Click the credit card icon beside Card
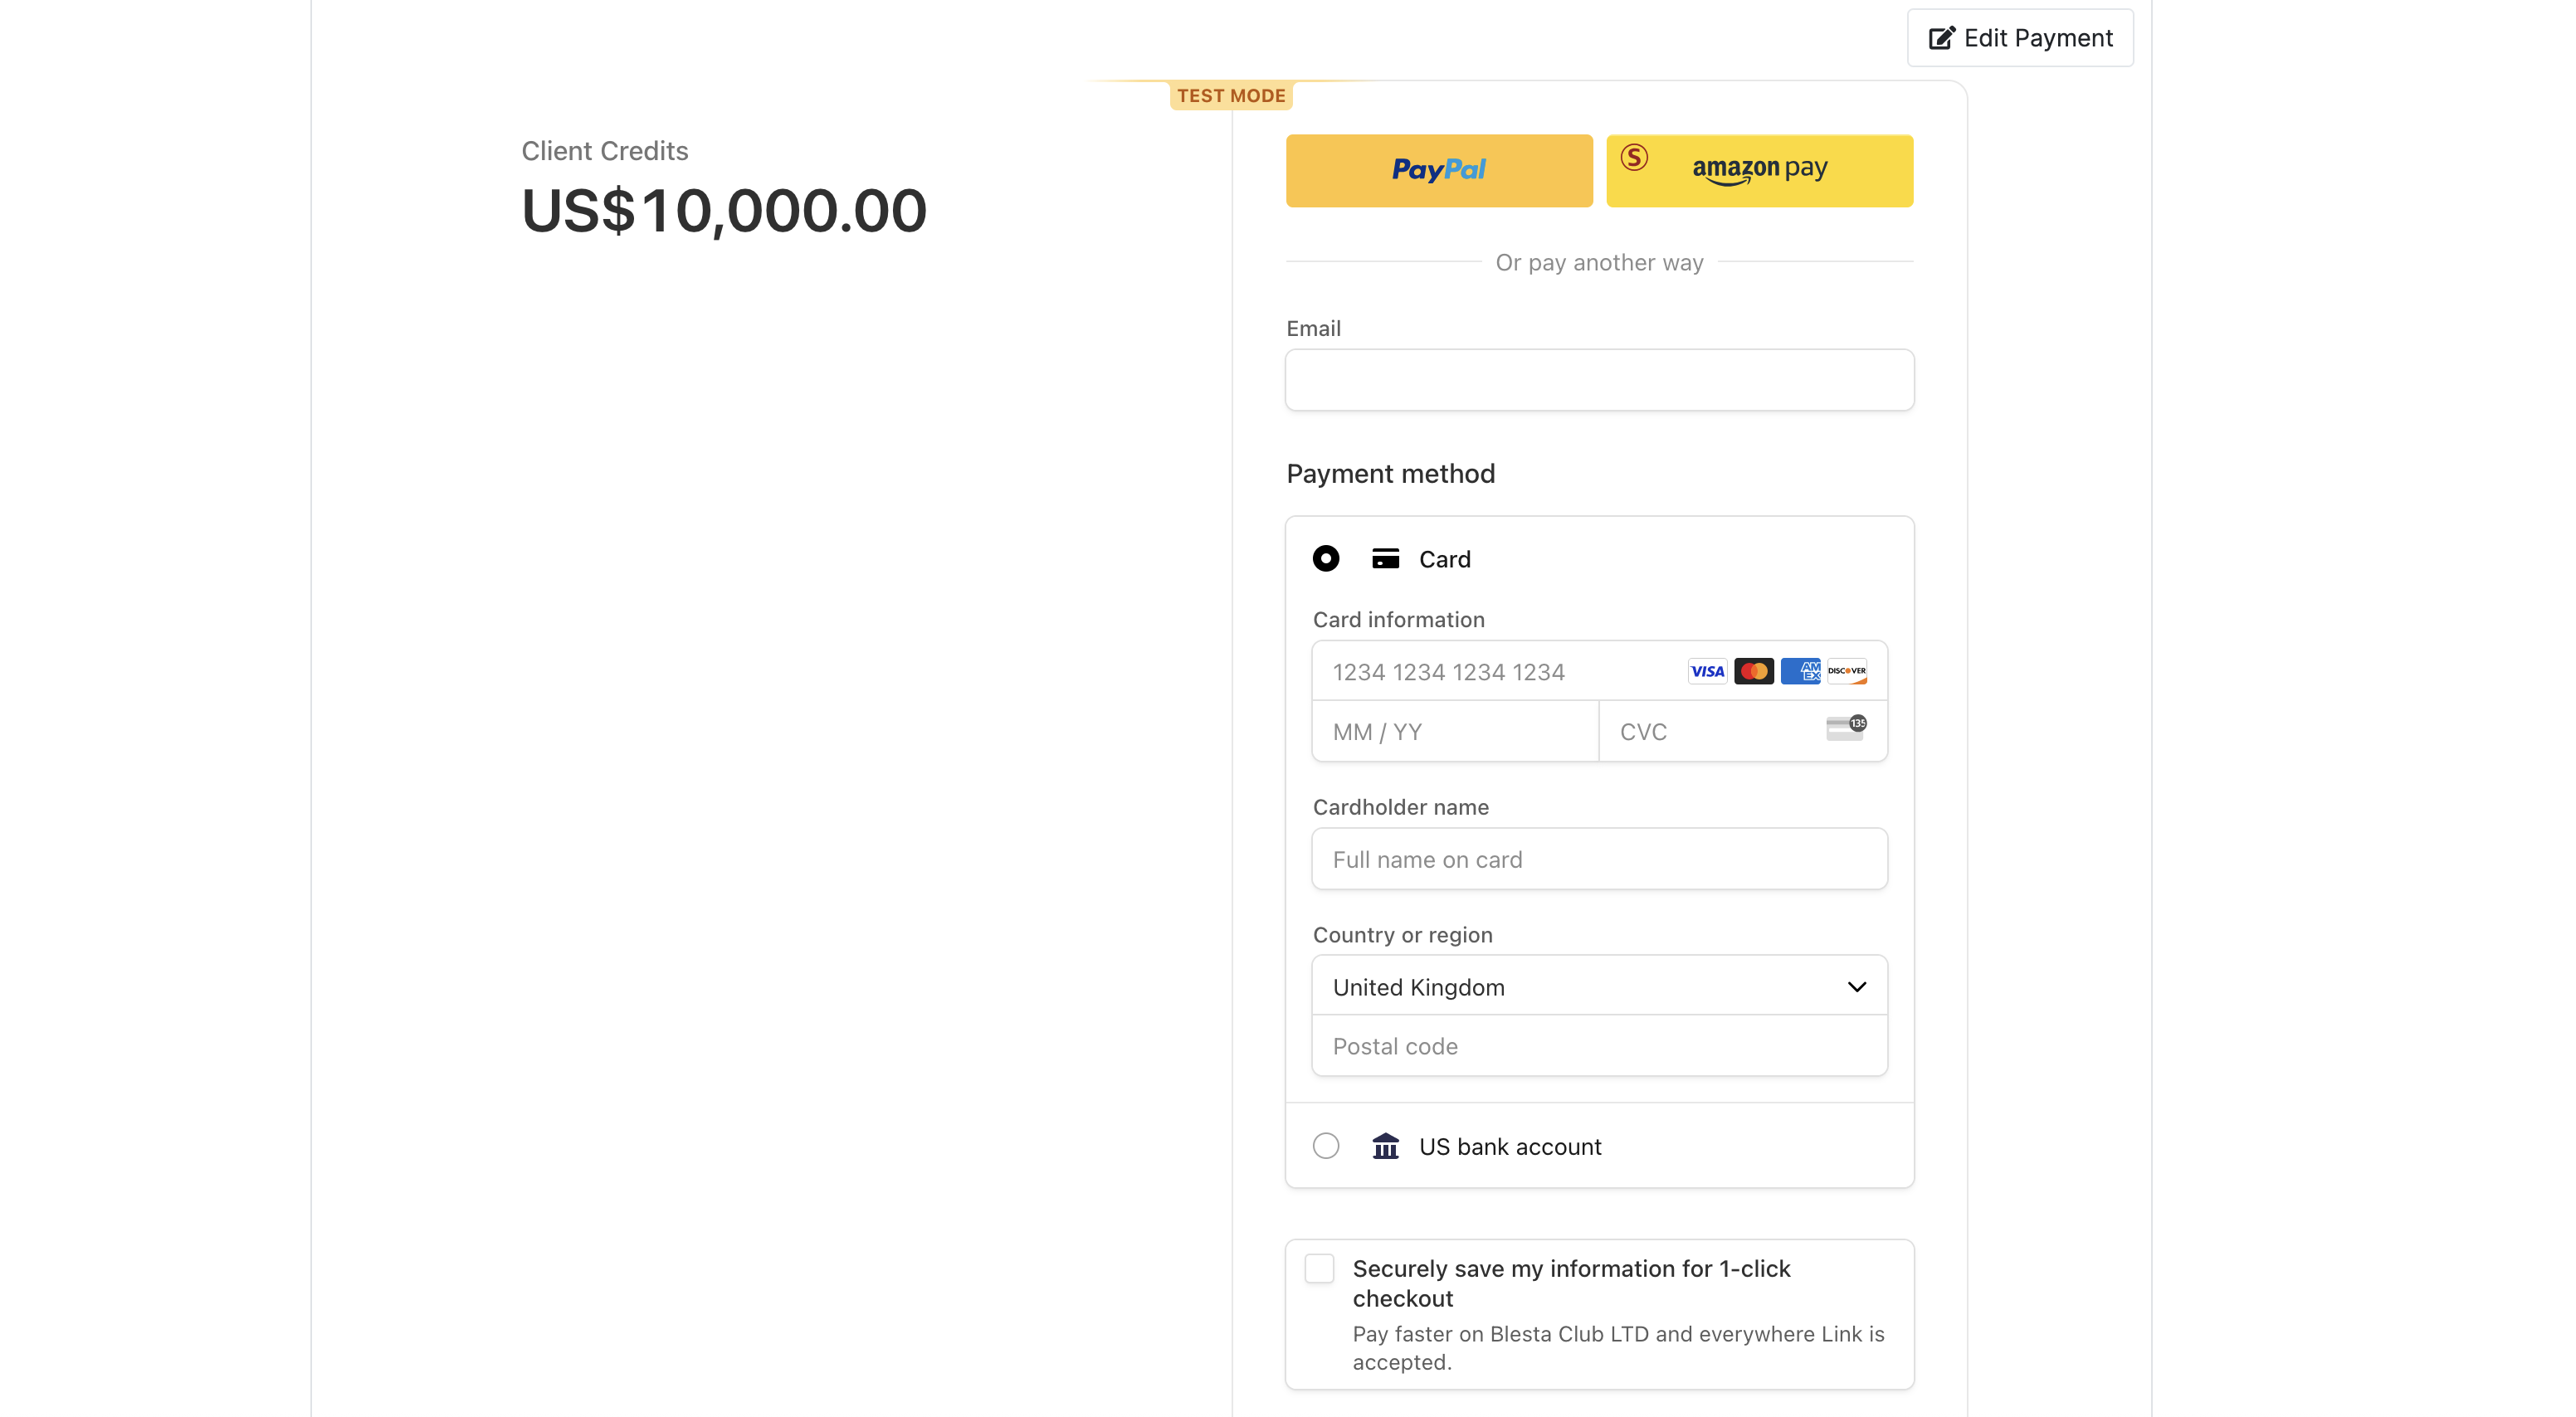Image resolution: width=2576 pixels, height=1417 pixels. 1385,559
